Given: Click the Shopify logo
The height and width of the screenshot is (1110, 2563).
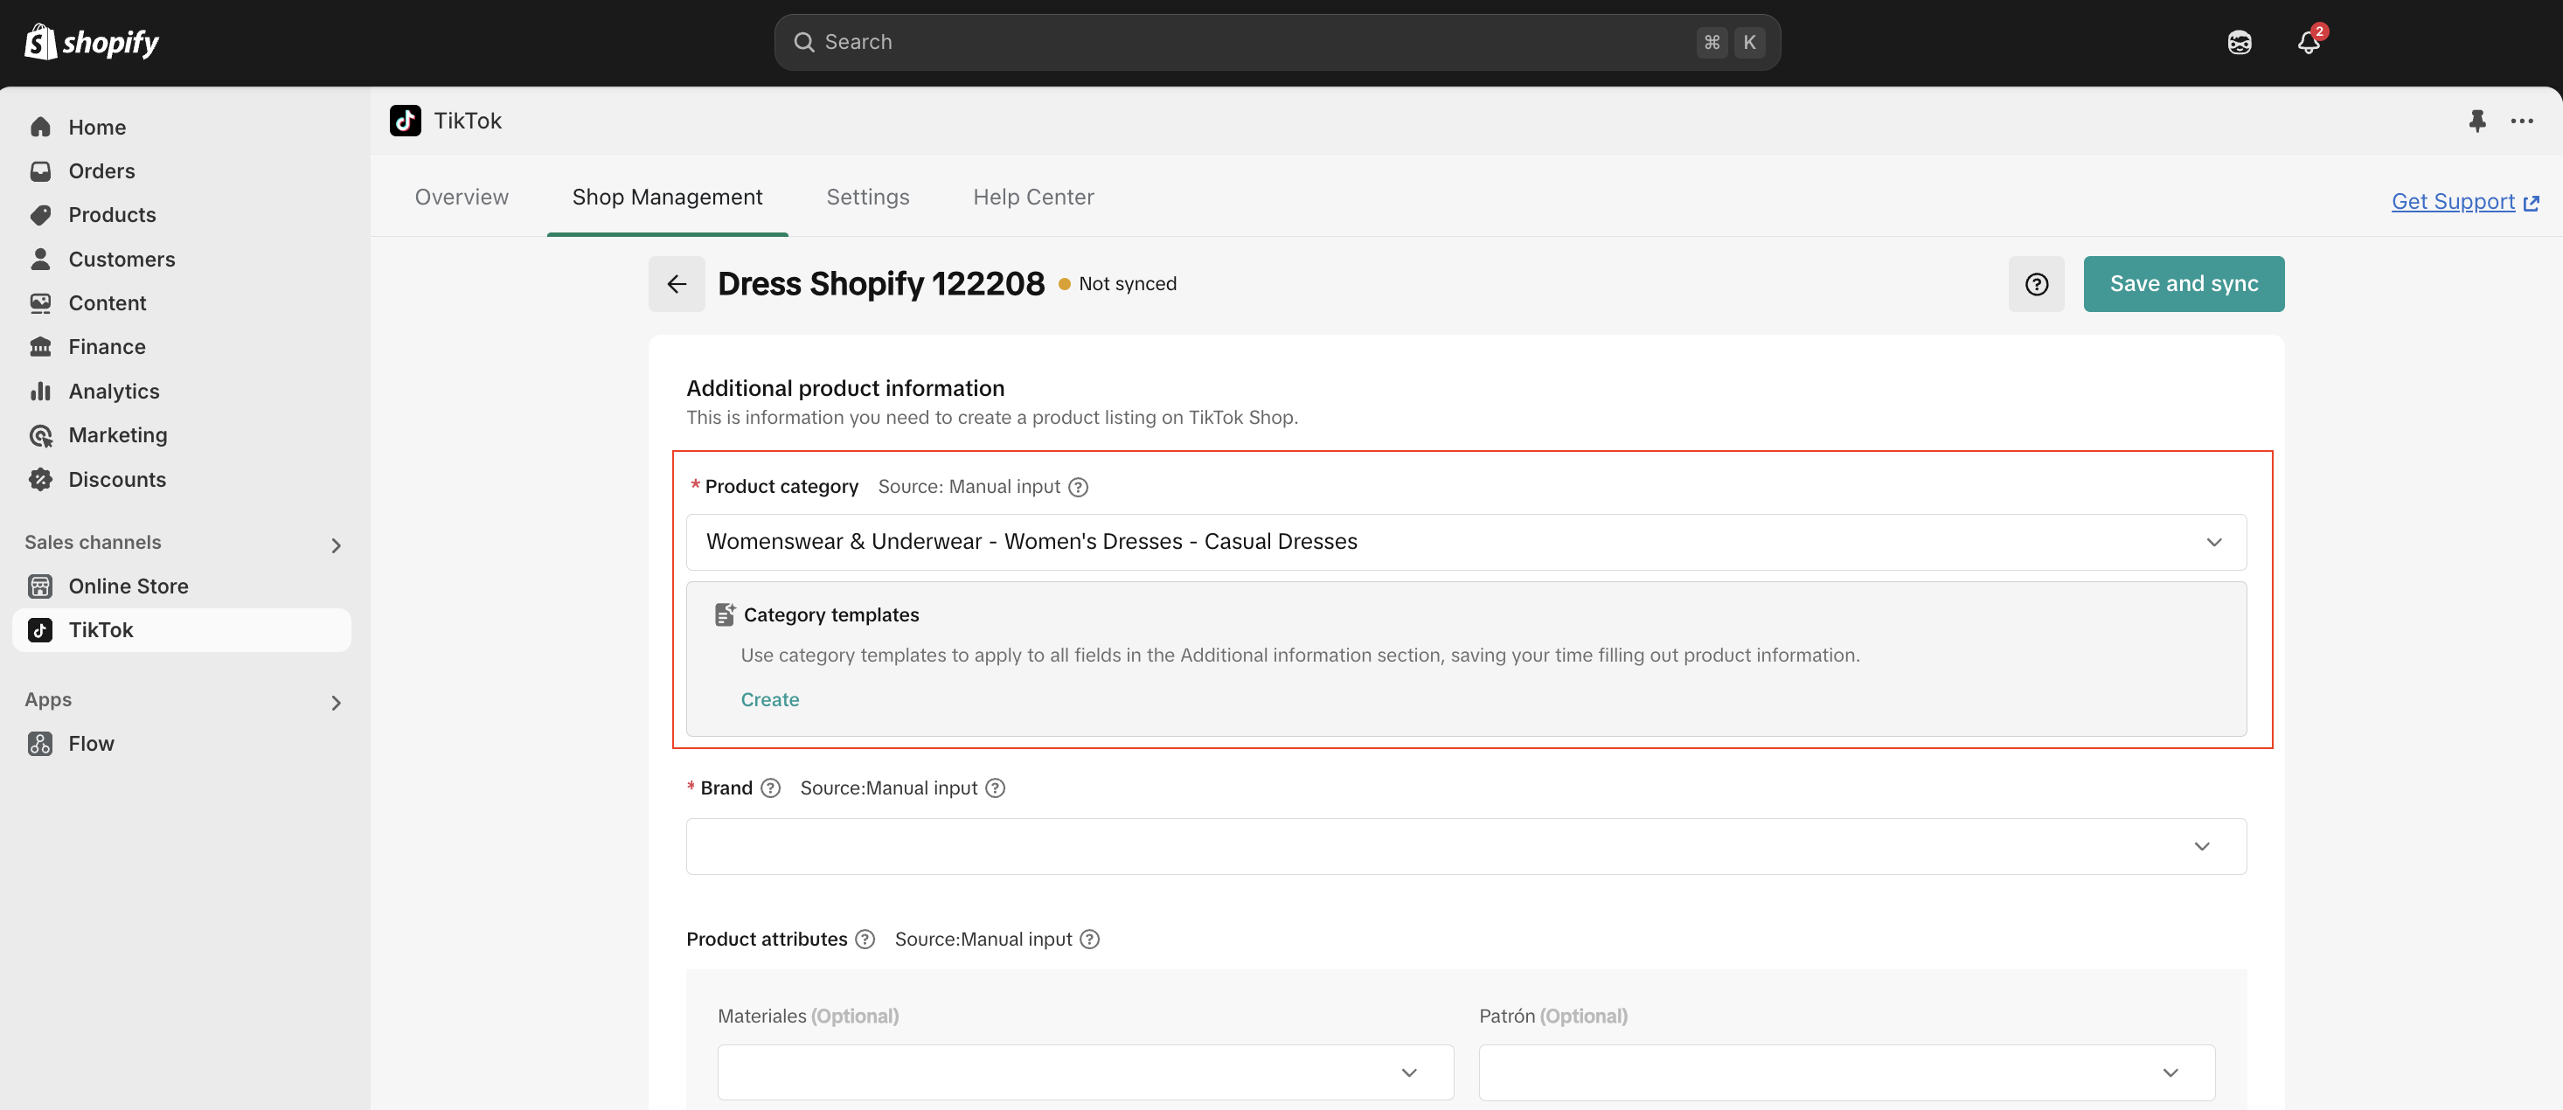Looking at the screenshot, I should click(x=92, y=42).
